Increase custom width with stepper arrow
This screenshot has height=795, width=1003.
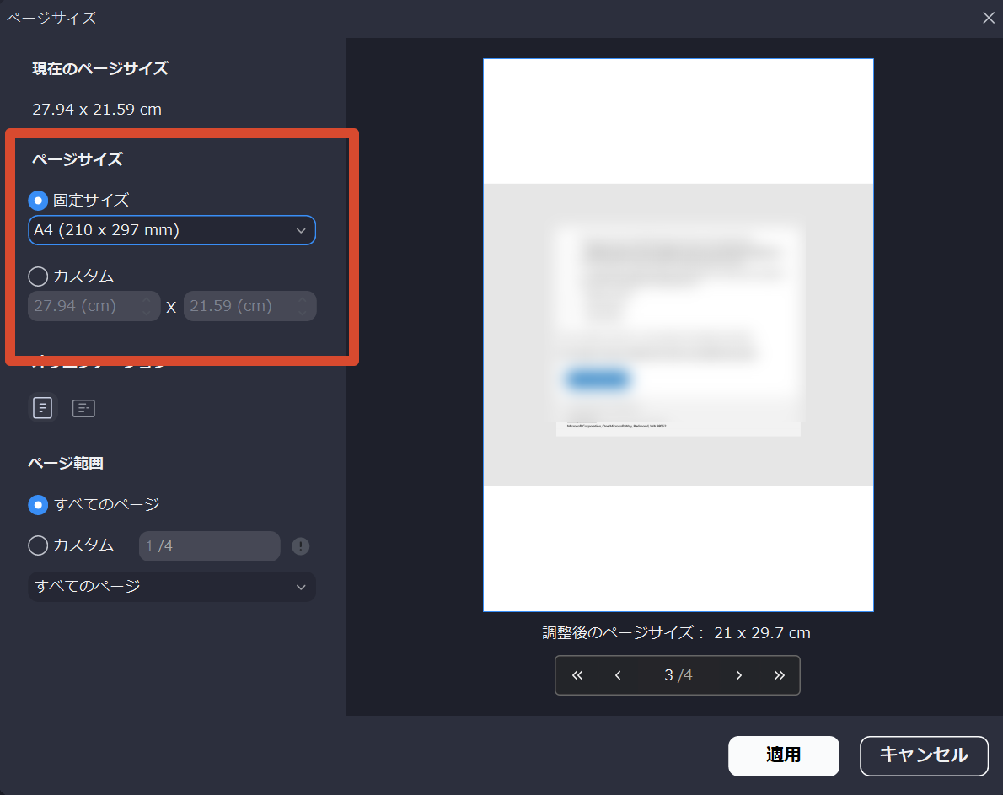point(147,300)
